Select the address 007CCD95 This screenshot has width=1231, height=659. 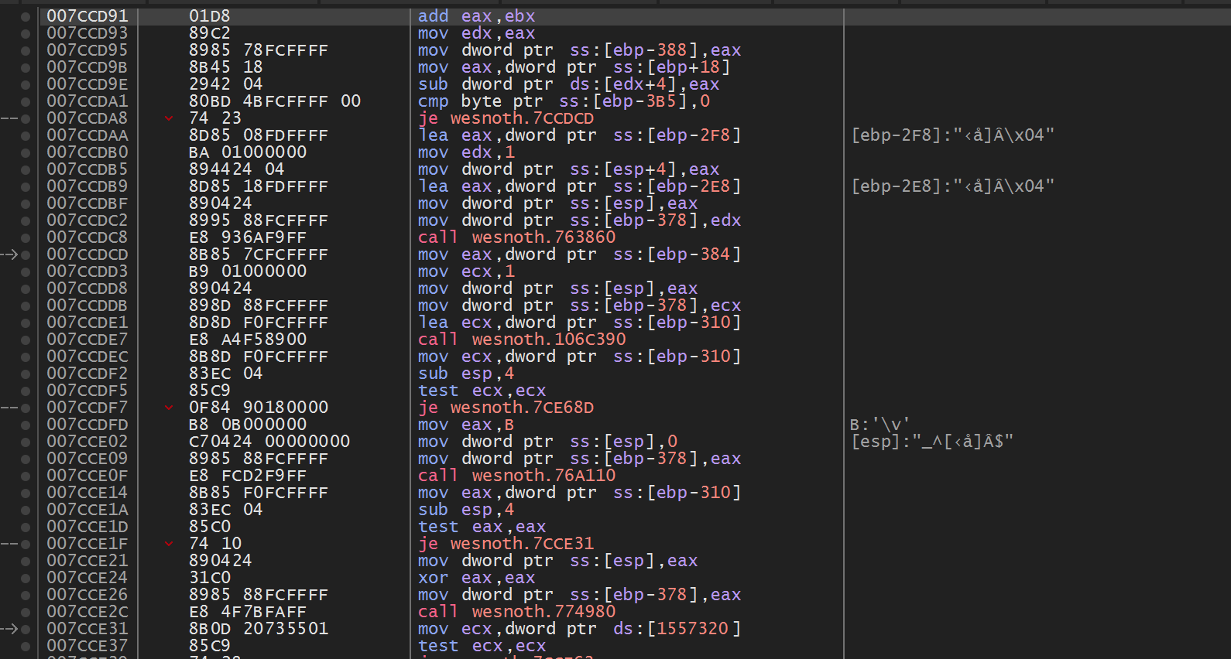pyautogui.click(x=87, y=50)
